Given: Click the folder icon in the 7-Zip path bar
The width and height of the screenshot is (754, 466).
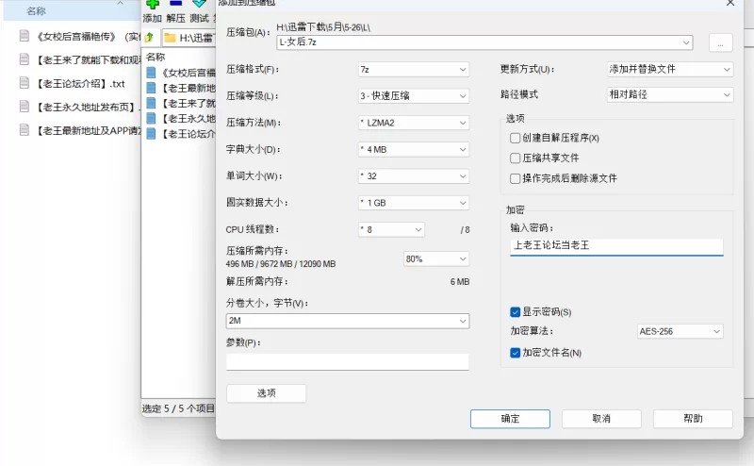Looking at the screenshot, I should [170, 38].
